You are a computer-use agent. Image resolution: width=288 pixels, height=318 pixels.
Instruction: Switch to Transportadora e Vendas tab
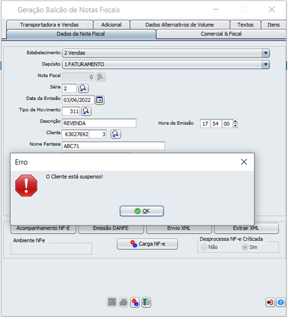click(x=49, y=25)
